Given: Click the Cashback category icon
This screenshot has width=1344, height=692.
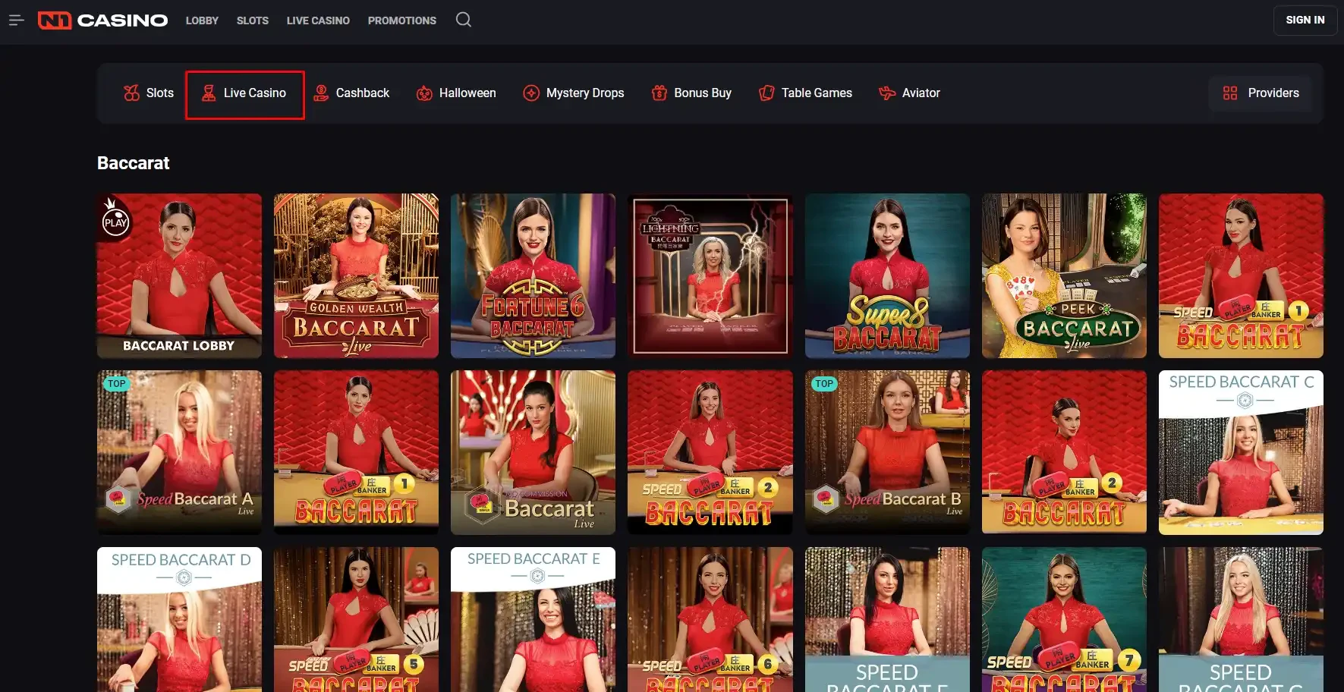Looking at the screenshot, I should 321,93.
